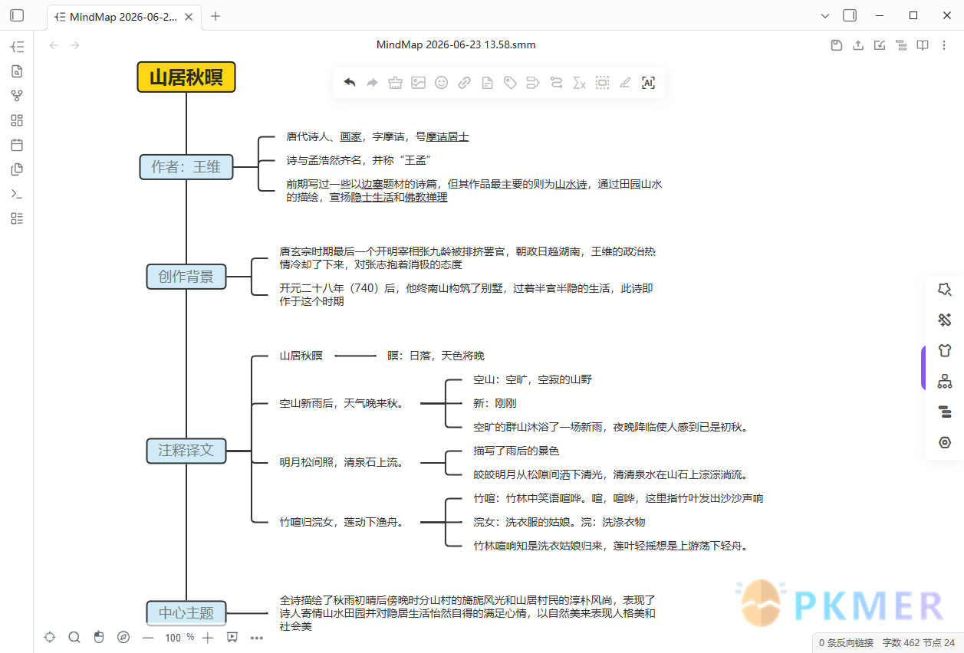Save the mind map file

point(837,45)
